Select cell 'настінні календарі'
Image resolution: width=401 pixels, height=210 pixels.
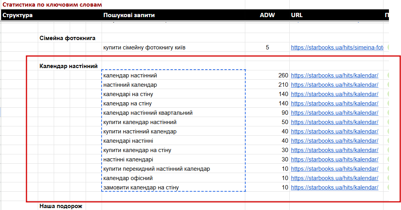click(128, 159)
